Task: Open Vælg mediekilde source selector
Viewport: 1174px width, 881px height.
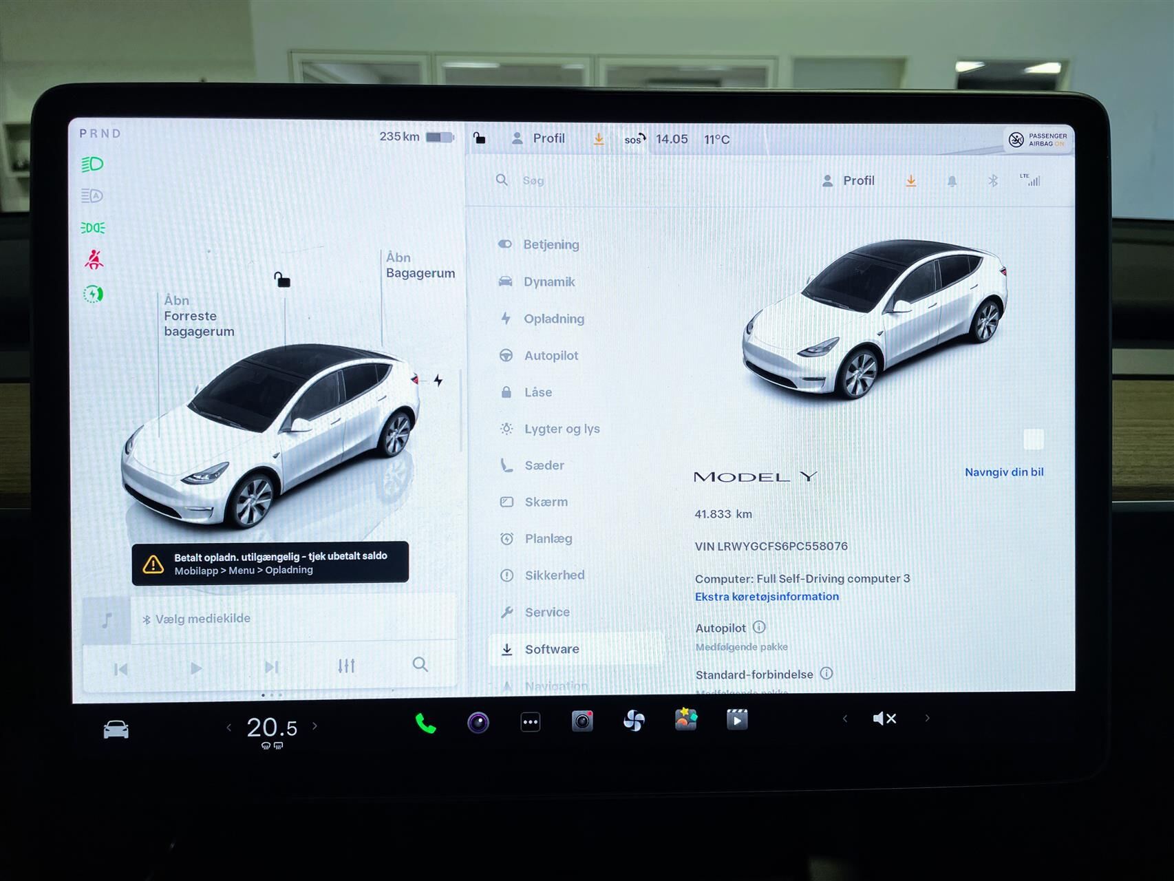Action: (x=198, y=618)
